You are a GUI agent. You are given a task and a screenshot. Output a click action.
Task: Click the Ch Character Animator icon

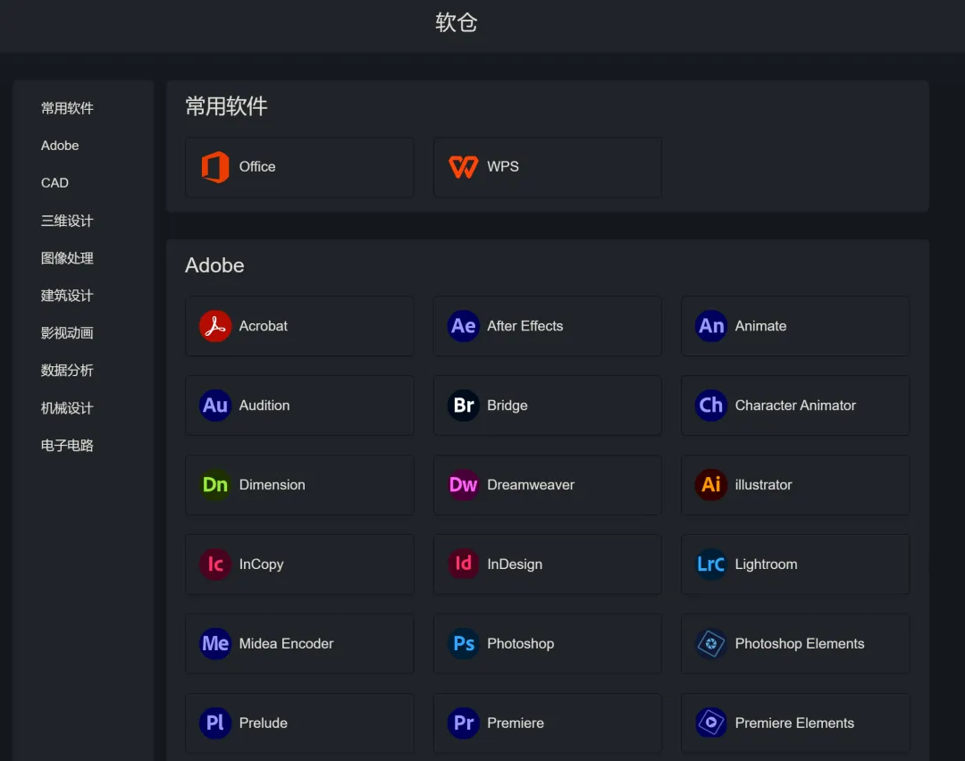[711, 406]
